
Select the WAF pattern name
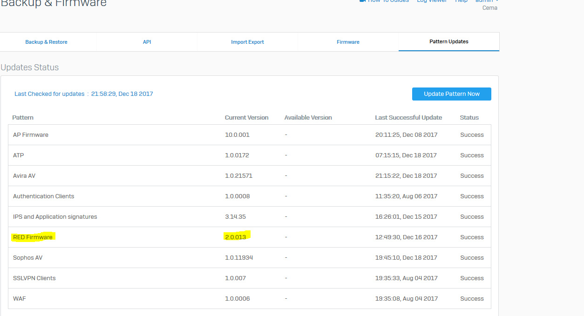[20, 299]
